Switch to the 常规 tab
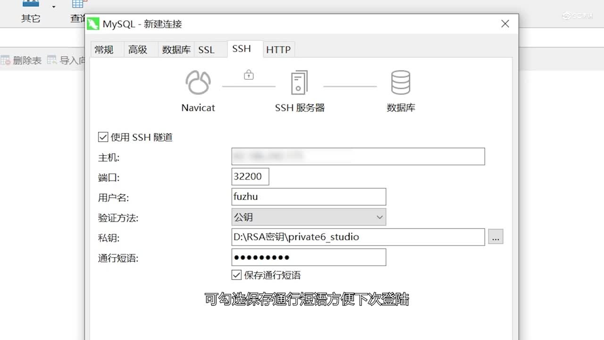This screenshot has width=604, height=340. [105, 49]
